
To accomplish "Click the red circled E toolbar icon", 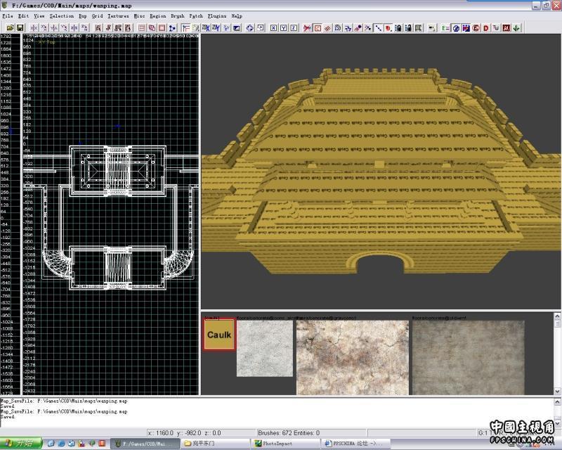I will [476, 28].
